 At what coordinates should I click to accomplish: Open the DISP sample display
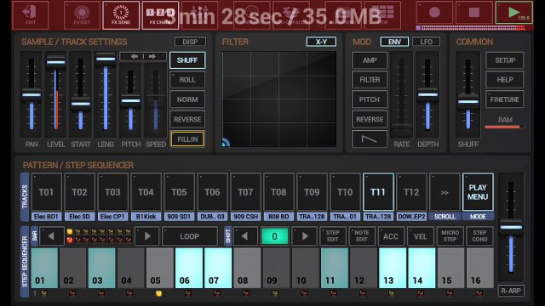(190, 42)
